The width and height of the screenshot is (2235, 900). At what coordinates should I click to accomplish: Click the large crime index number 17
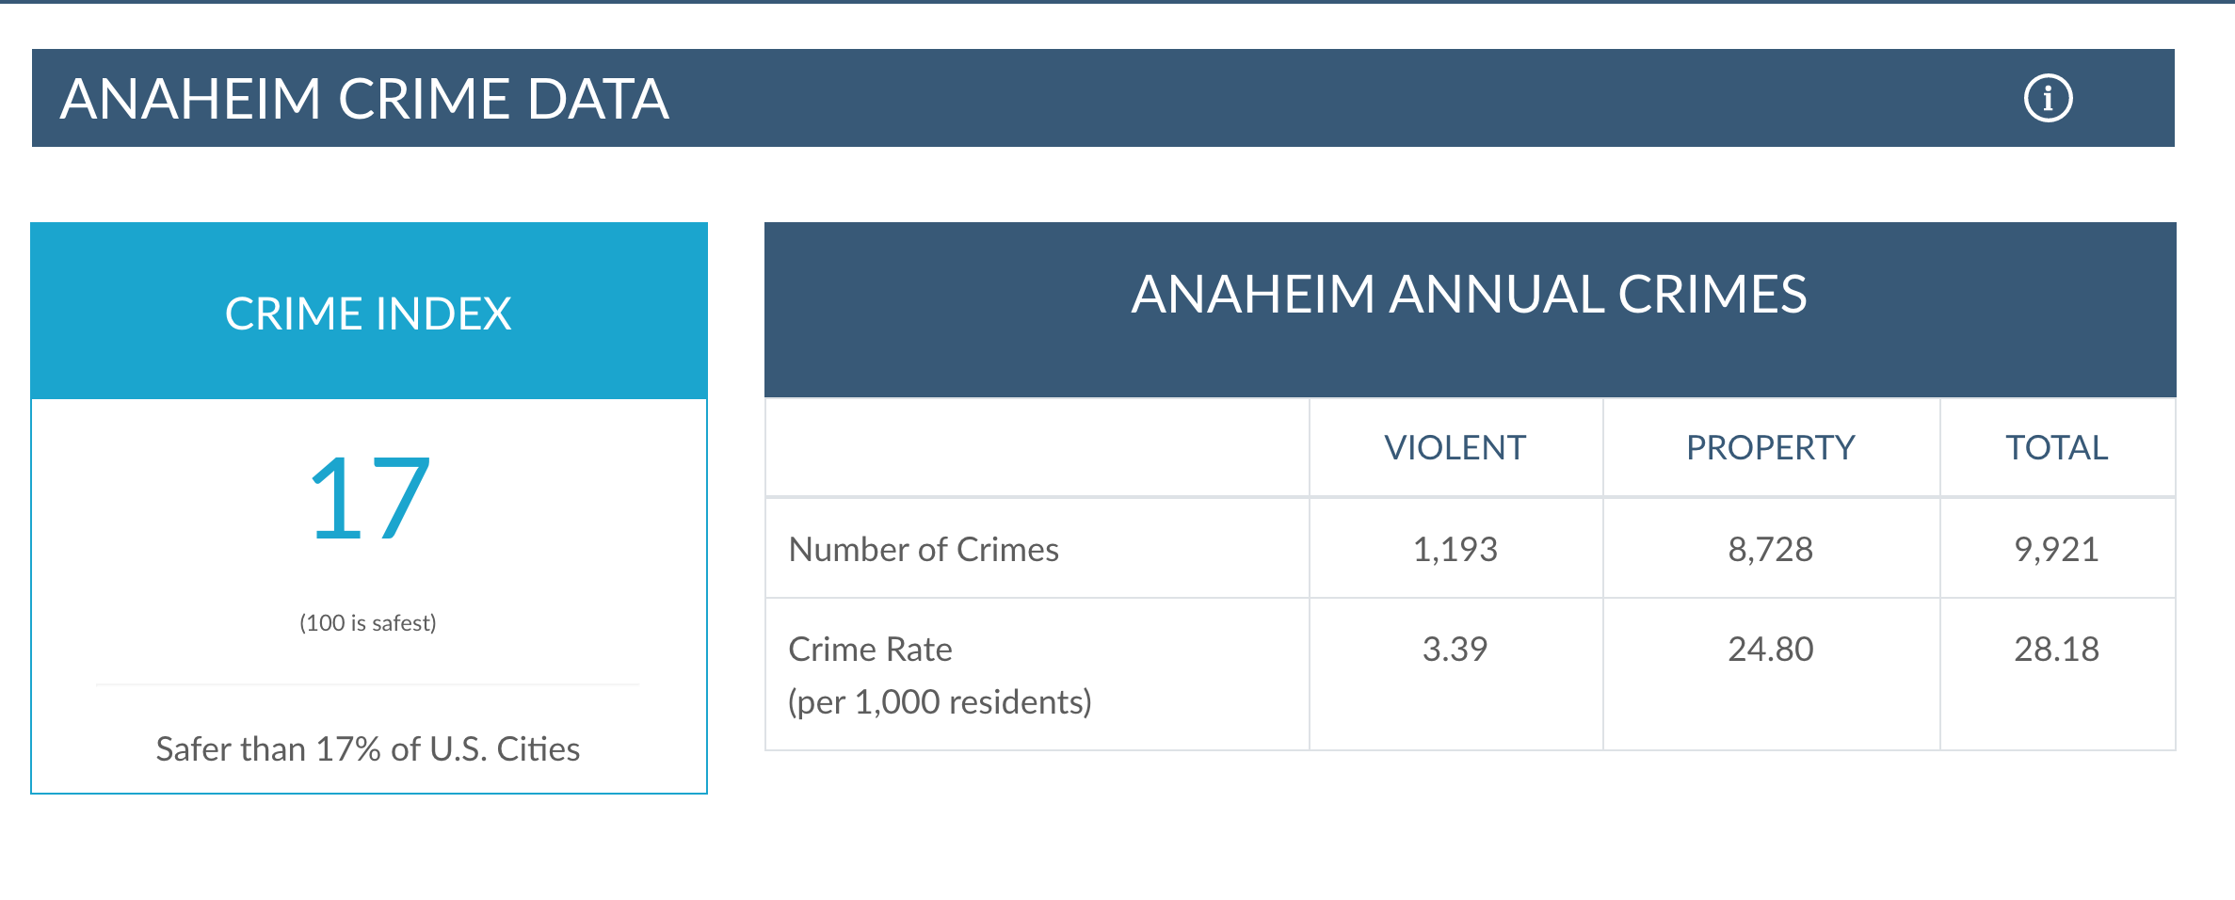(x=369, y=498)
